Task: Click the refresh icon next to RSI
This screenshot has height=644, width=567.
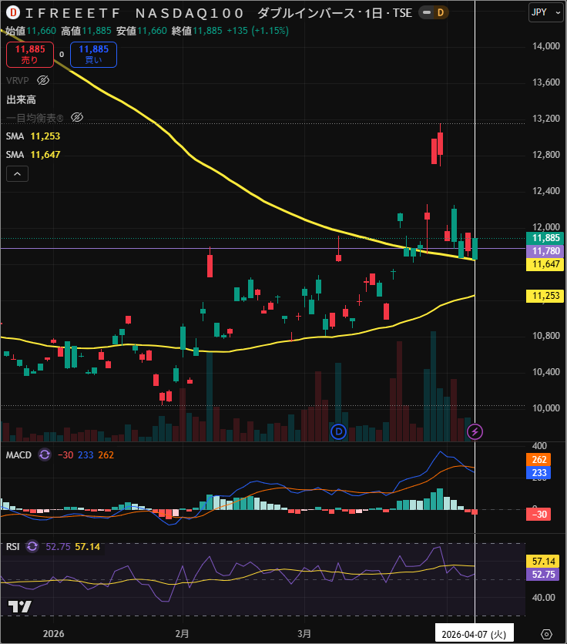Action: coord(32,546)
